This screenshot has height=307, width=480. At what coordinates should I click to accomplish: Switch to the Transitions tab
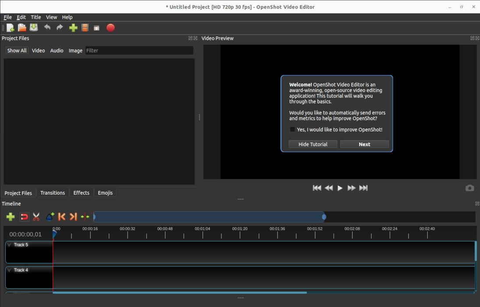[53, 193]
